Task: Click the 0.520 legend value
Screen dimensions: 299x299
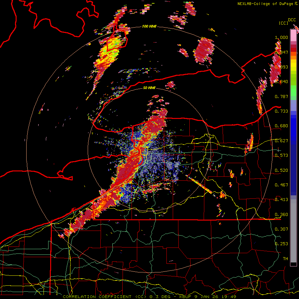Action: pos(281,170)
